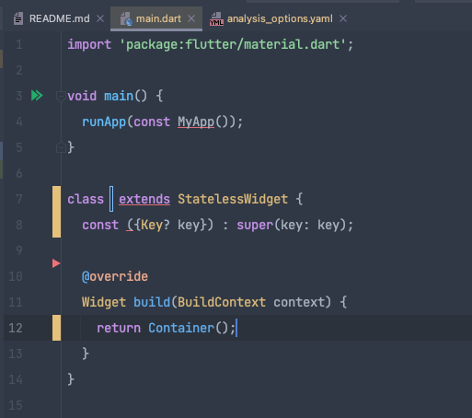Click the red override gutter marker

pos(56,263)
